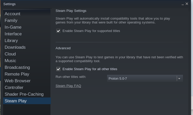The image size is (193, 115).
Task: Close the Settings window
Action: coord(187,4)
